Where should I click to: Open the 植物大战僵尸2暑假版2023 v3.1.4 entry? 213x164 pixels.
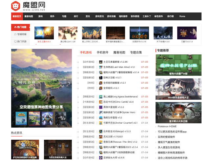120,147
